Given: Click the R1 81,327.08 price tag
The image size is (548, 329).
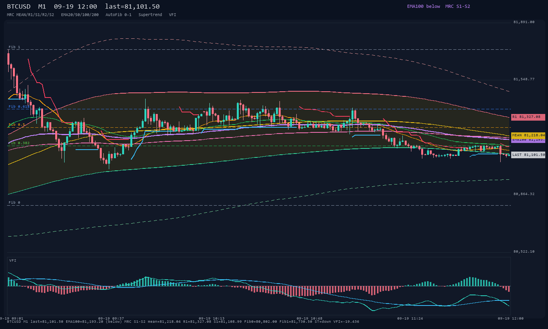Looking at the screenshot, I should [x=528, y=117].
